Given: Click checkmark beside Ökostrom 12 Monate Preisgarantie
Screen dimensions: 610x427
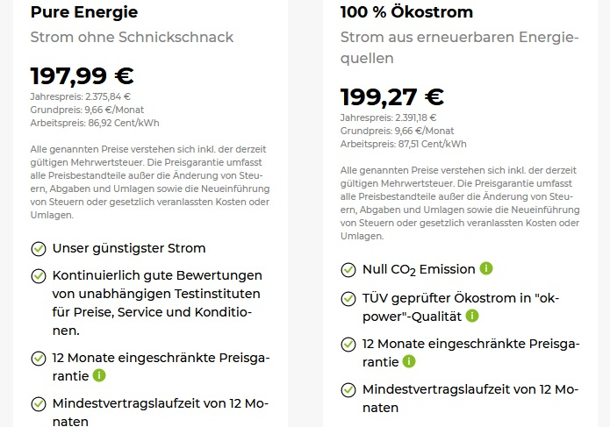Looking at the screenshot, I should [348, 344].
